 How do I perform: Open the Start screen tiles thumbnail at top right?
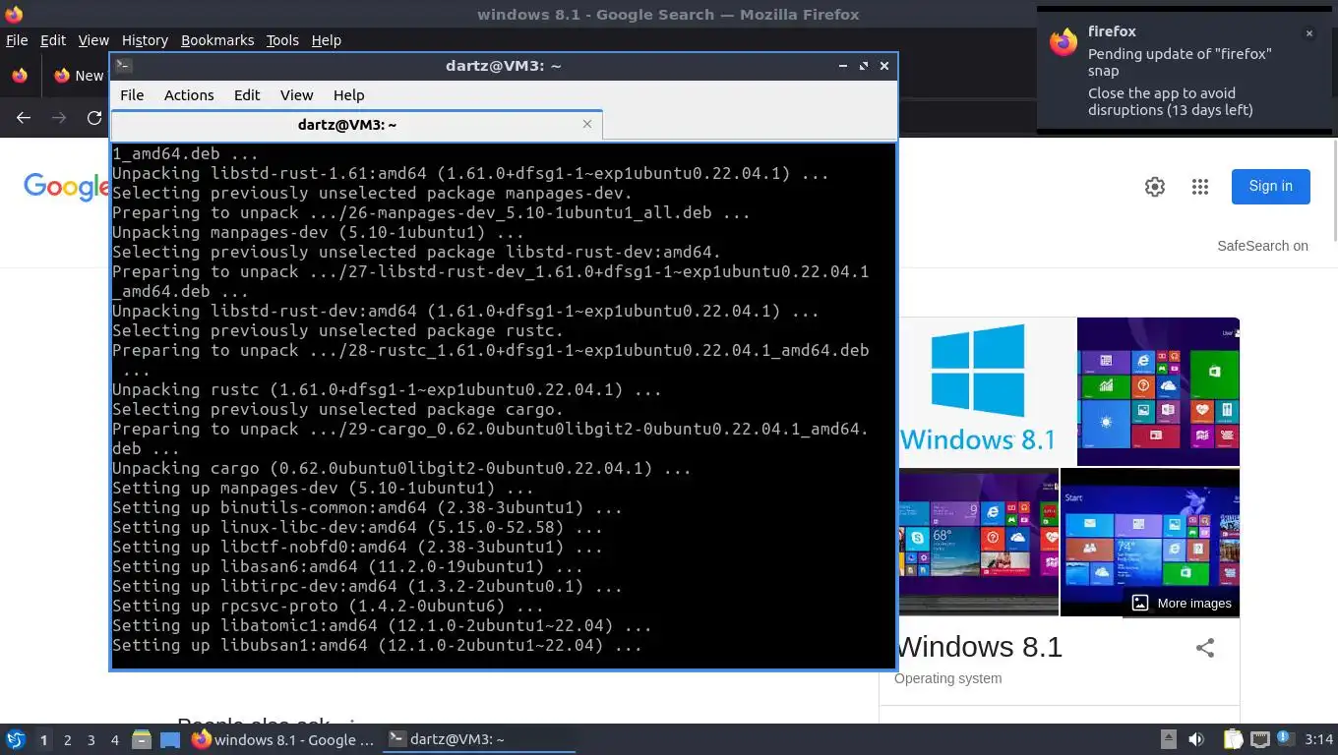pos(1158,391)
